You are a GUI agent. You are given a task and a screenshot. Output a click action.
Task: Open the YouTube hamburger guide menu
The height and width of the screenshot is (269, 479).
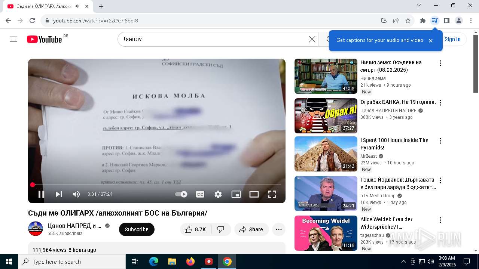click(13, 39)
